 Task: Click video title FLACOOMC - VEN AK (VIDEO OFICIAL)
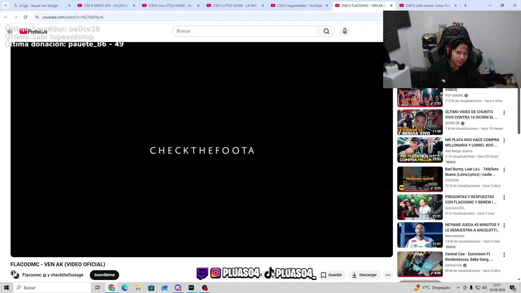click(x=58, y=265)
